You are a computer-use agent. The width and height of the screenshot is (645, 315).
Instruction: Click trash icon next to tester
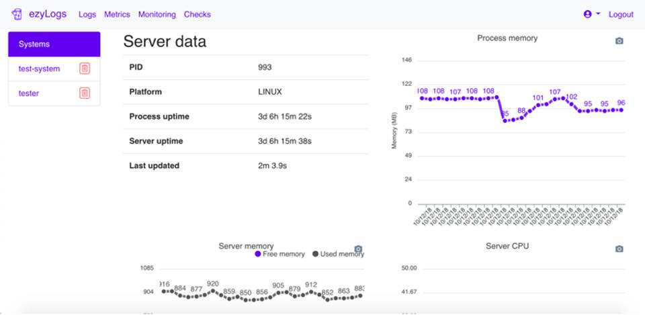click(85, 93)
